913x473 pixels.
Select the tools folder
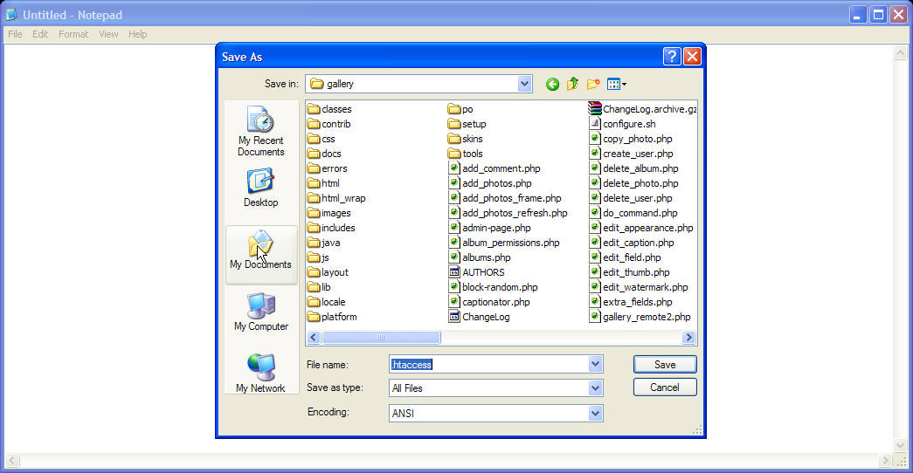(x=465, y=154)
